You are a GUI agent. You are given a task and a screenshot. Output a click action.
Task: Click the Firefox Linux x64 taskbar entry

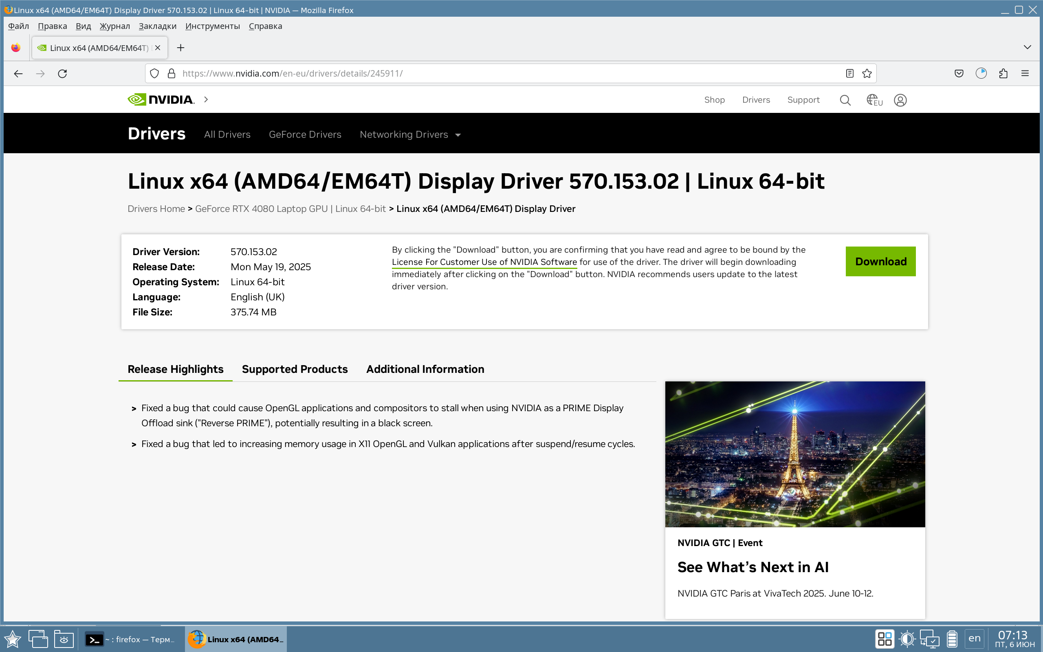point(236,639)
